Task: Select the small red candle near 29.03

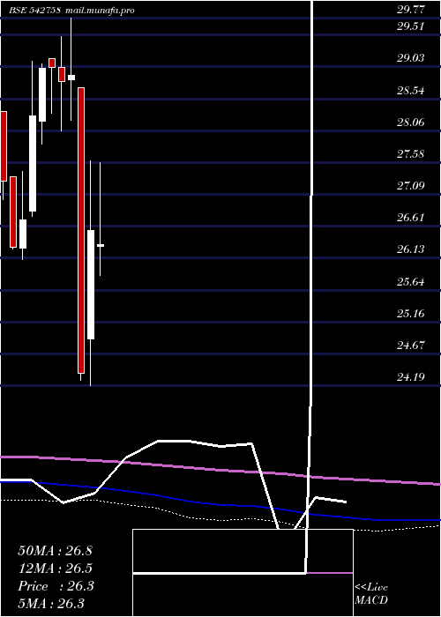Action: coord(52,63)
